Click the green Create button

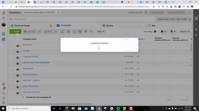click(15, 32)
